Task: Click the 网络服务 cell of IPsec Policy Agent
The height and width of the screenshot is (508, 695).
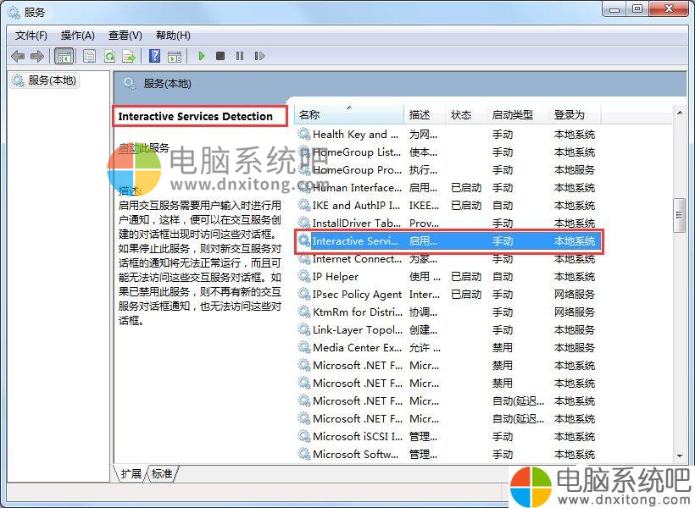Action: tap(574, 294)
